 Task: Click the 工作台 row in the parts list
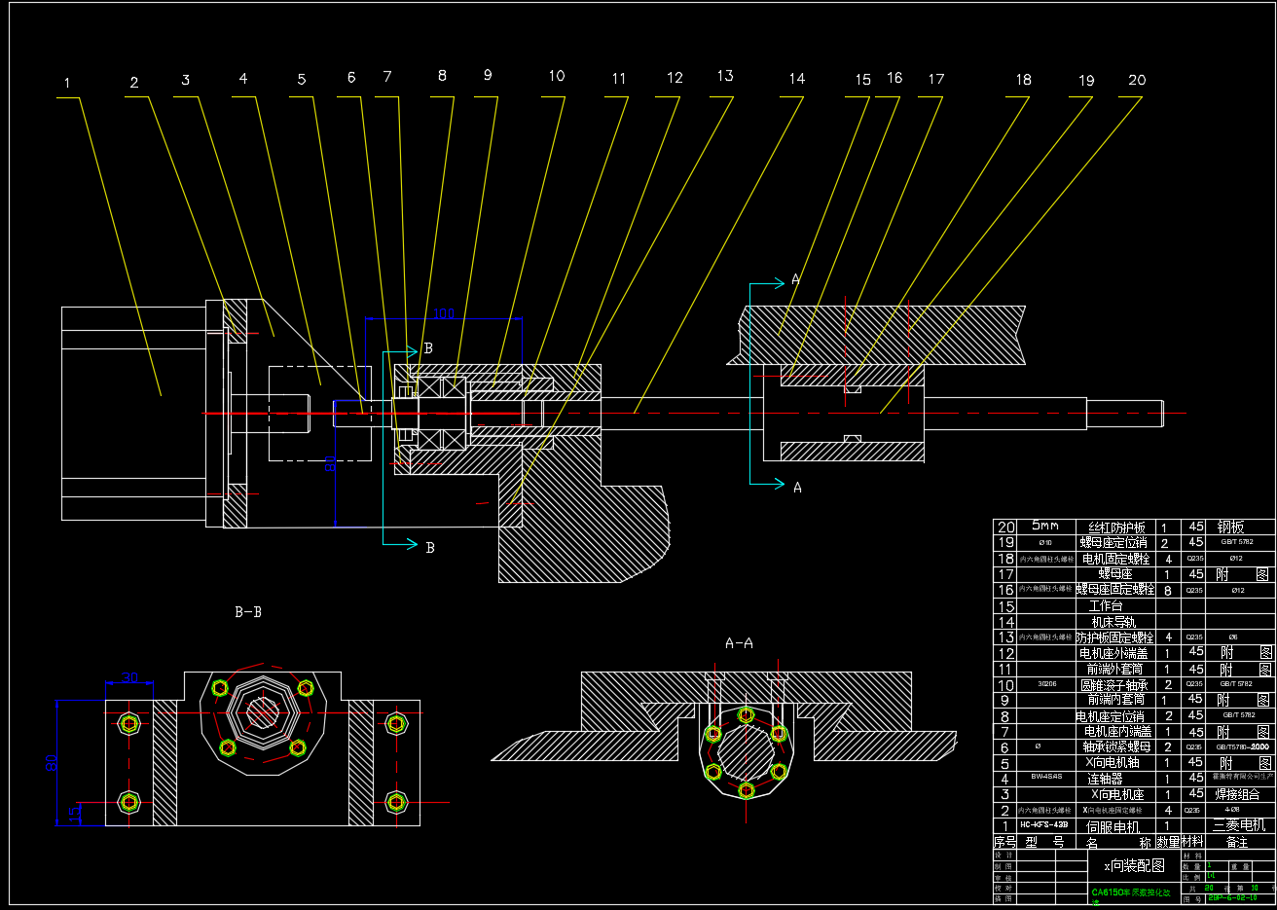click(x=1106, y=605)
